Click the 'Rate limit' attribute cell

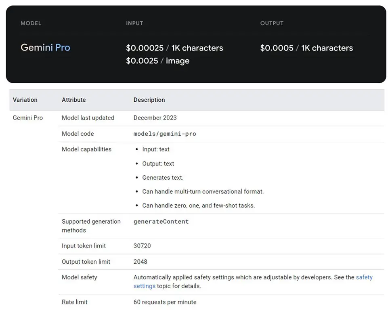tap(74, 302)
